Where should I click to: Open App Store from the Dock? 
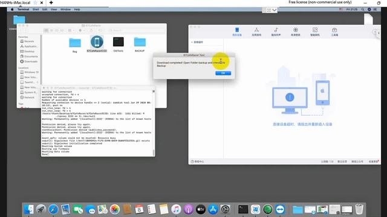(x=213, y=209)
